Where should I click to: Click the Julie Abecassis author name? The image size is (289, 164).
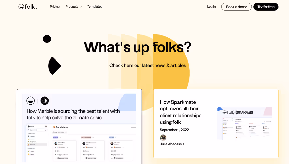point(172,144)
